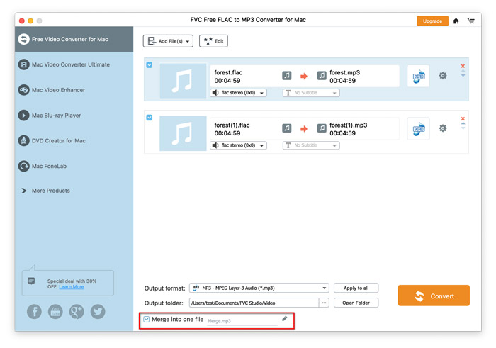496x348 pixels.
Task: Click the Convert button
Action: 434,296
